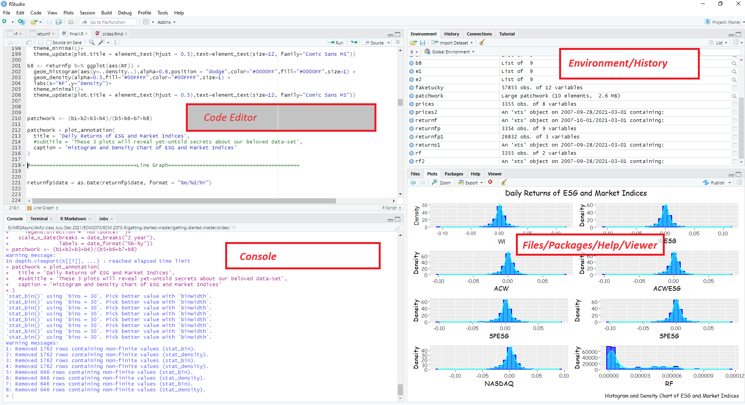745x405 pixels.
Task: Open the Global Environment dropdown
Action: coord(450,52)
